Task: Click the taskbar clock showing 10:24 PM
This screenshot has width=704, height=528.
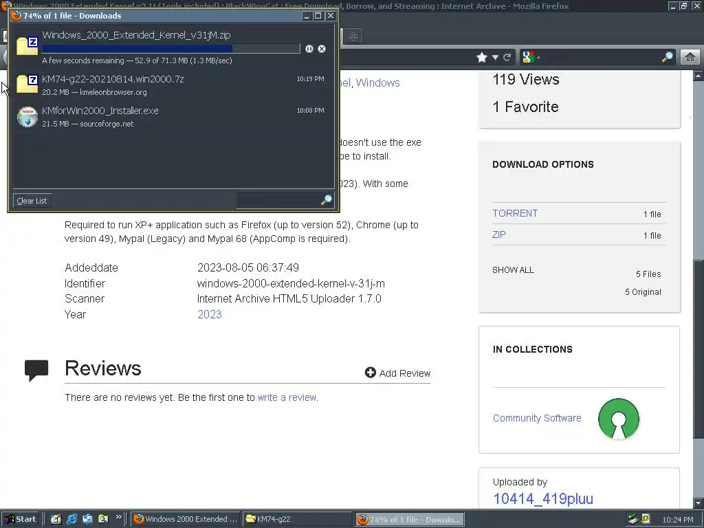Action: tap(677, 520)
